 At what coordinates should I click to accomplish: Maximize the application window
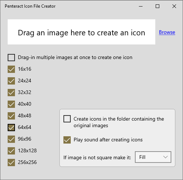tap(157, 6)
